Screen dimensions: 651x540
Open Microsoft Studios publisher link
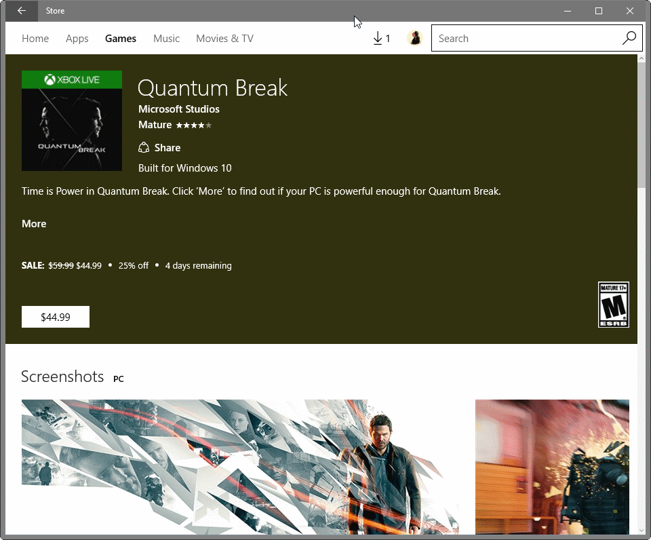(x=179, y=109)
